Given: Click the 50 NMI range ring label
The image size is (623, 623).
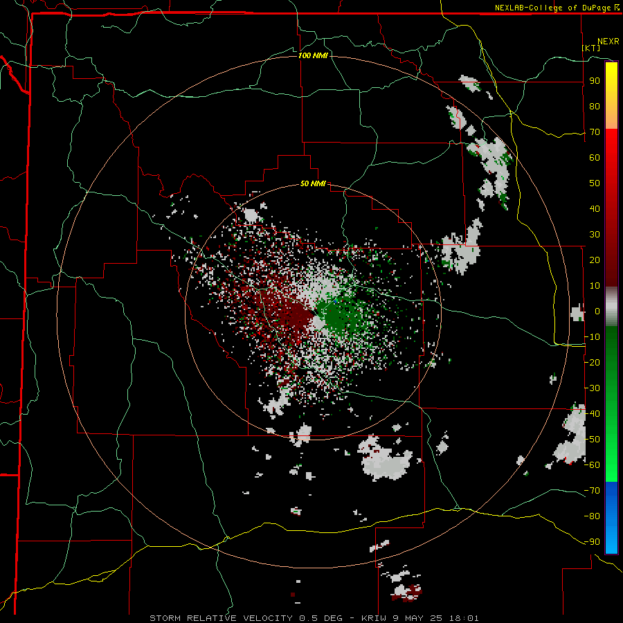Looking at the screenshot, I should [313, 183].
